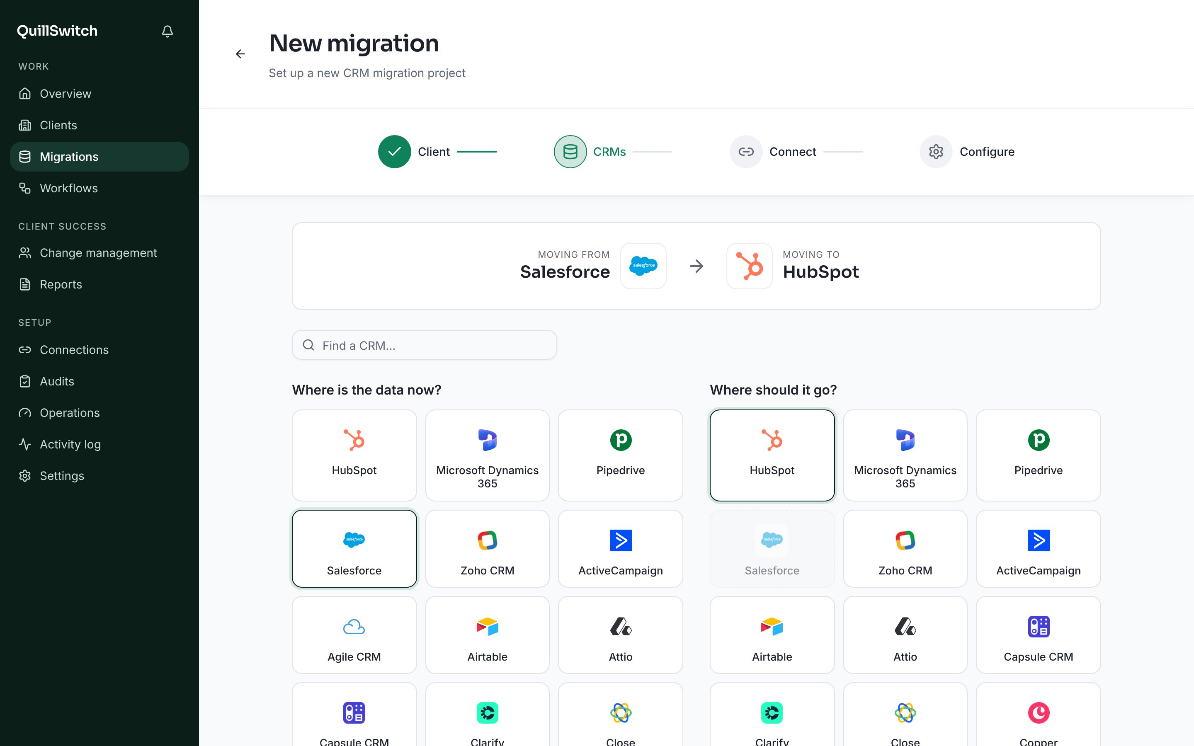Choose Airtable as destination CRM
The image size is (1194, 746).
click(772, 635)
